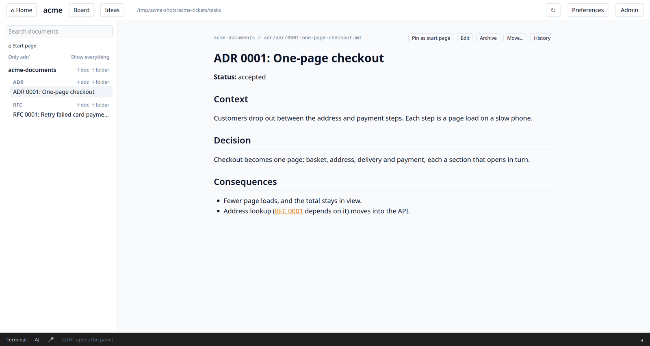Open the Terminal tab in bottom bar
650x346 pixels.
(17, 340)
